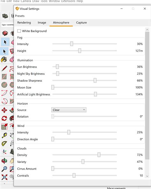Select the Orbit tool
The height and width of the screenshot is (189, 151).
click(x=4, y=161)
